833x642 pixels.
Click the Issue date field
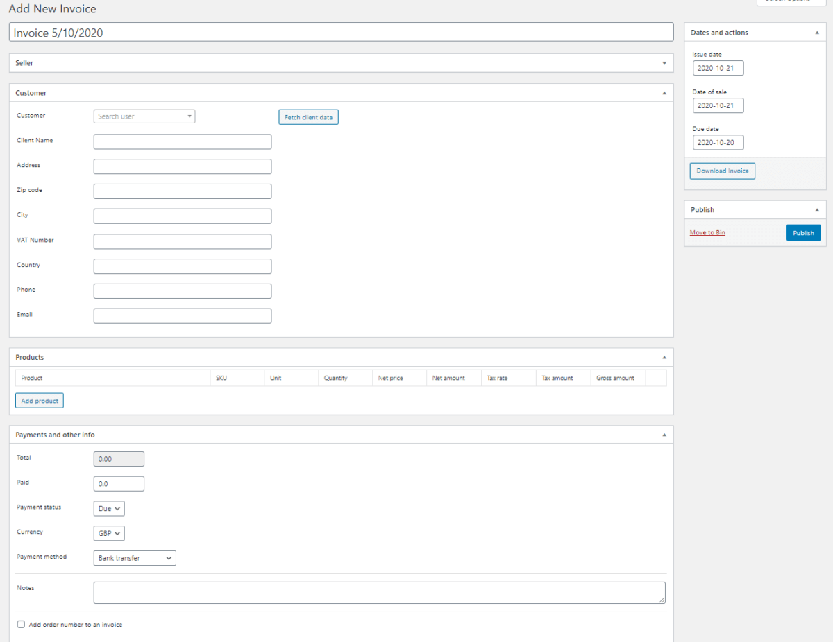coord(718,68)
